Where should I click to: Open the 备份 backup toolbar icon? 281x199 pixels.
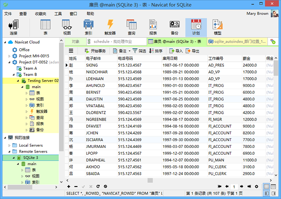pyautogui.click(x=175, y=27)
